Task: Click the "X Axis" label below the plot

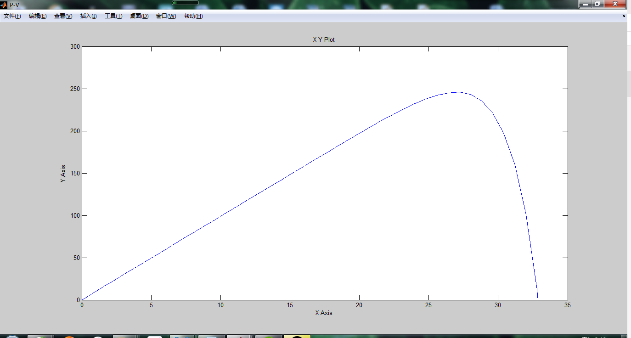Action: [325, 313]
